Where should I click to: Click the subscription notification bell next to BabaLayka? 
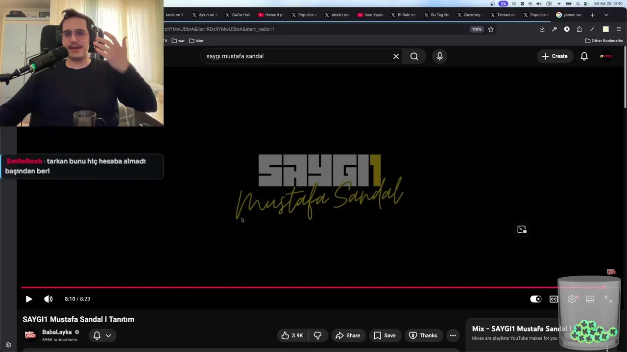tap(97, 335)
